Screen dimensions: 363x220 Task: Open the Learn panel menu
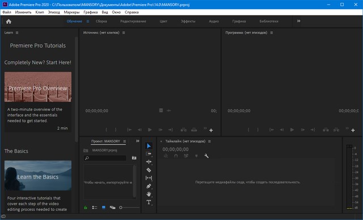17,33
